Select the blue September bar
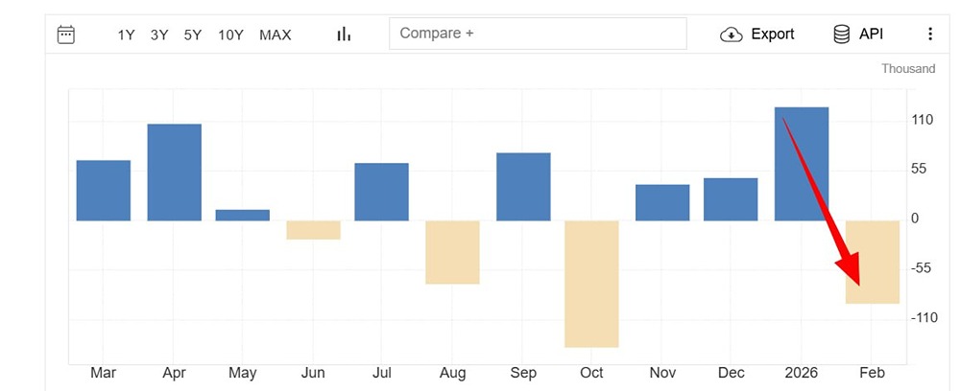This screenshot has height=391, width=960. point(523,187)
